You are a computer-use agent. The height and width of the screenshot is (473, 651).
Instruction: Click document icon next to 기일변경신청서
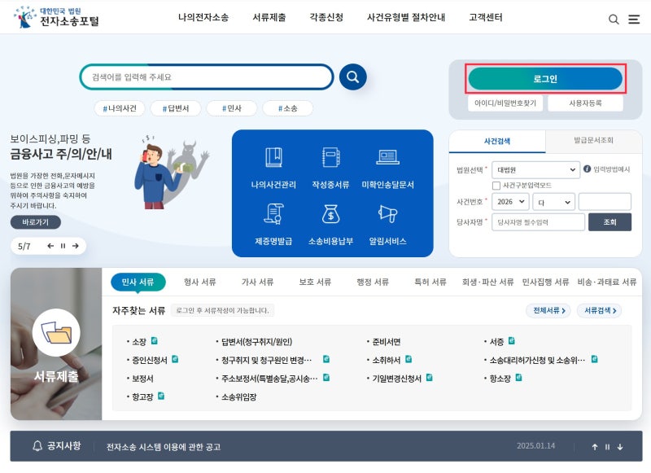click(x=430, y=378)
